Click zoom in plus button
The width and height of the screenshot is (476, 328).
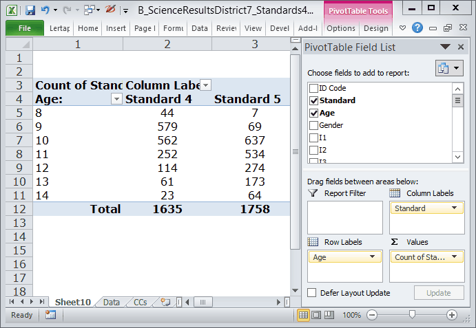click(452, 315)
